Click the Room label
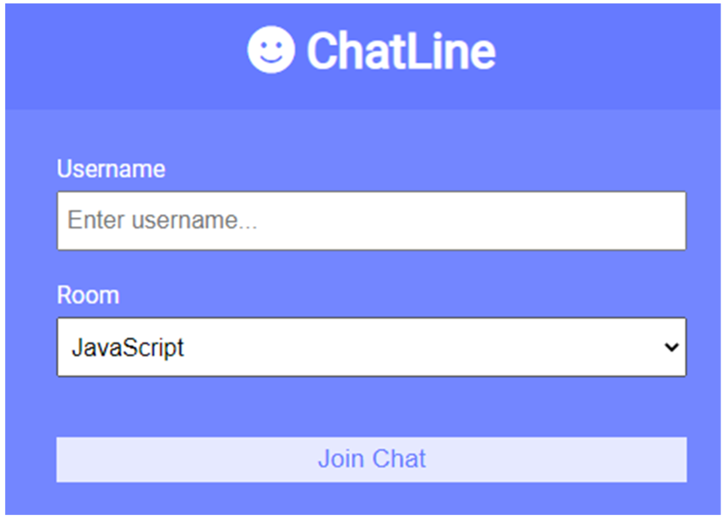Screen dimensions: 725x522 tap(88, 295)
